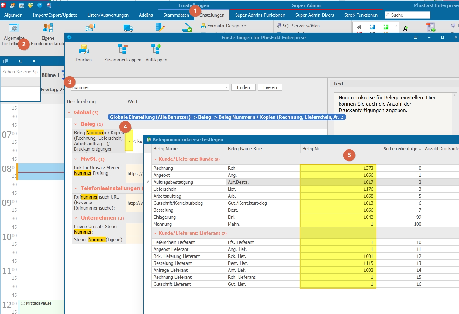Open the Super Admin Divers tab
This screenshot has width=459, height=314.
click(315, 15)
